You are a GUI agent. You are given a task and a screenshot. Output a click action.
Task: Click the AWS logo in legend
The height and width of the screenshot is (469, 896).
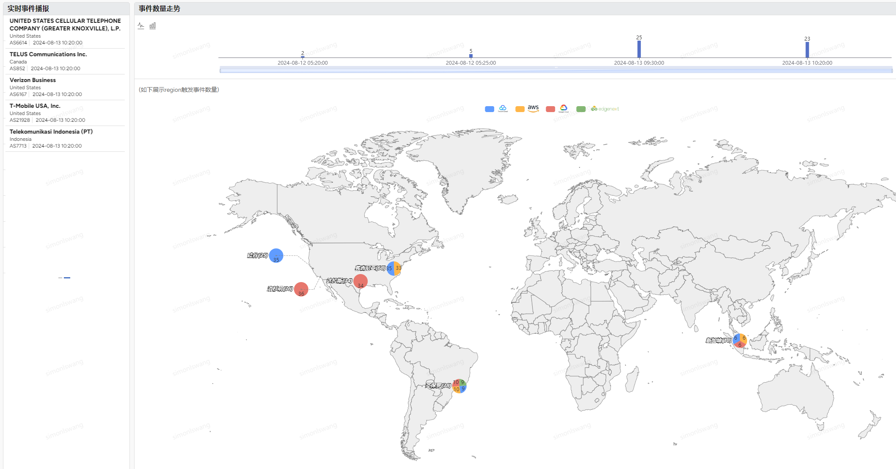coord(533,109)
